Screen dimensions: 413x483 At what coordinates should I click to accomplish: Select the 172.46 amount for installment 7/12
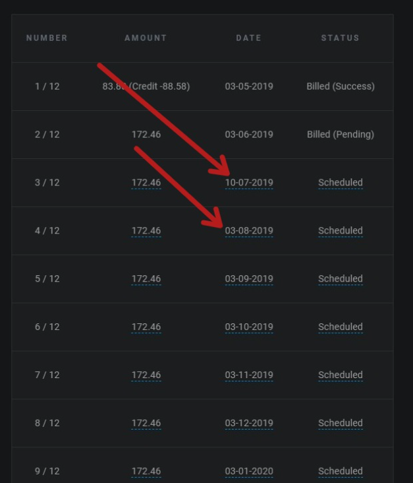pyautogui.click(x=146, y=375)
